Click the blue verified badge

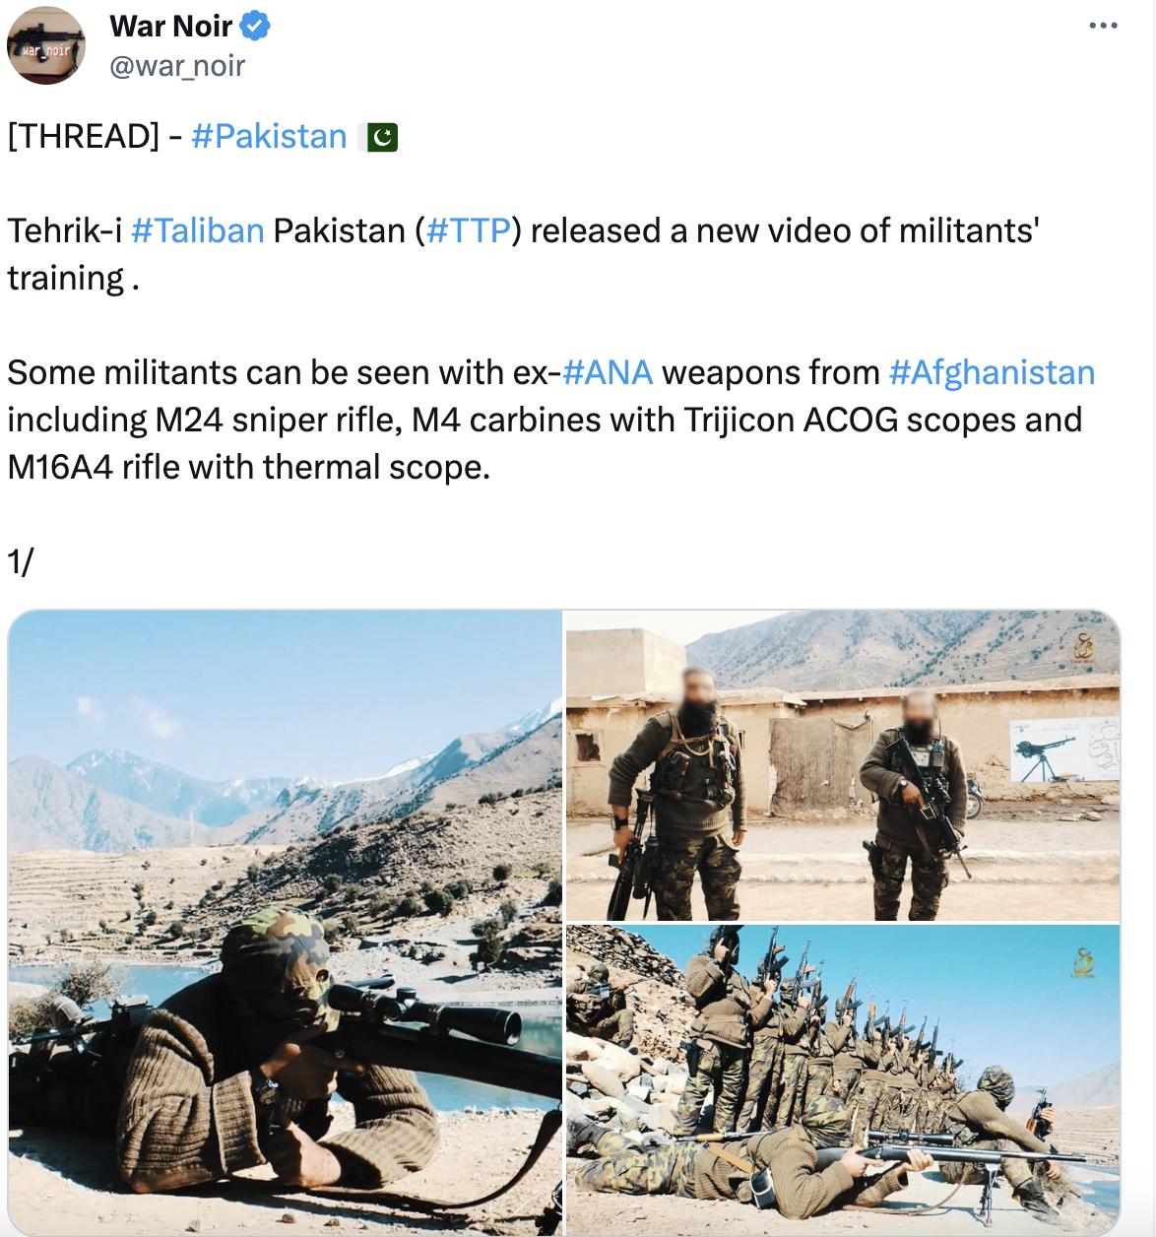click(x=256, y=27)
